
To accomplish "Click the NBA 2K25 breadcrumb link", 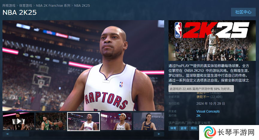I will point(82,5).
